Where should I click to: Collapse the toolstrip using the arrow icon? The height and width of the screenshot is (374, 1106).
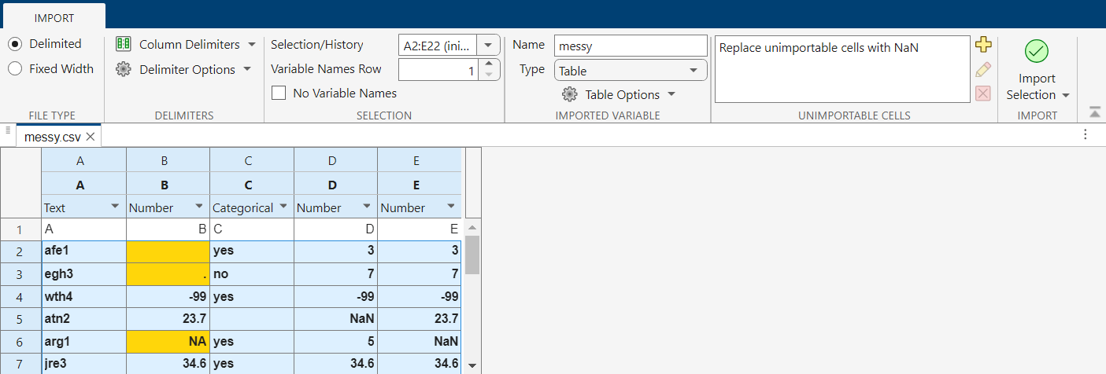[x=1094, y=112]
